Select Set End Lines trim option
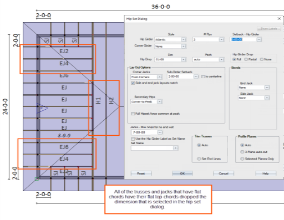 pyautogui.click(x=199, y=159)
